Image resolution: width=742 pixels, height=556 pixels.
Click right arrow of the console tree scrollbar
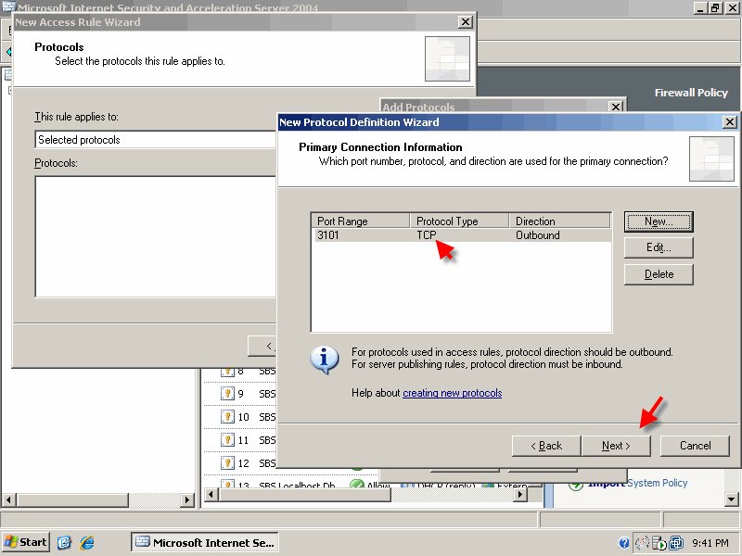(187, 499)
